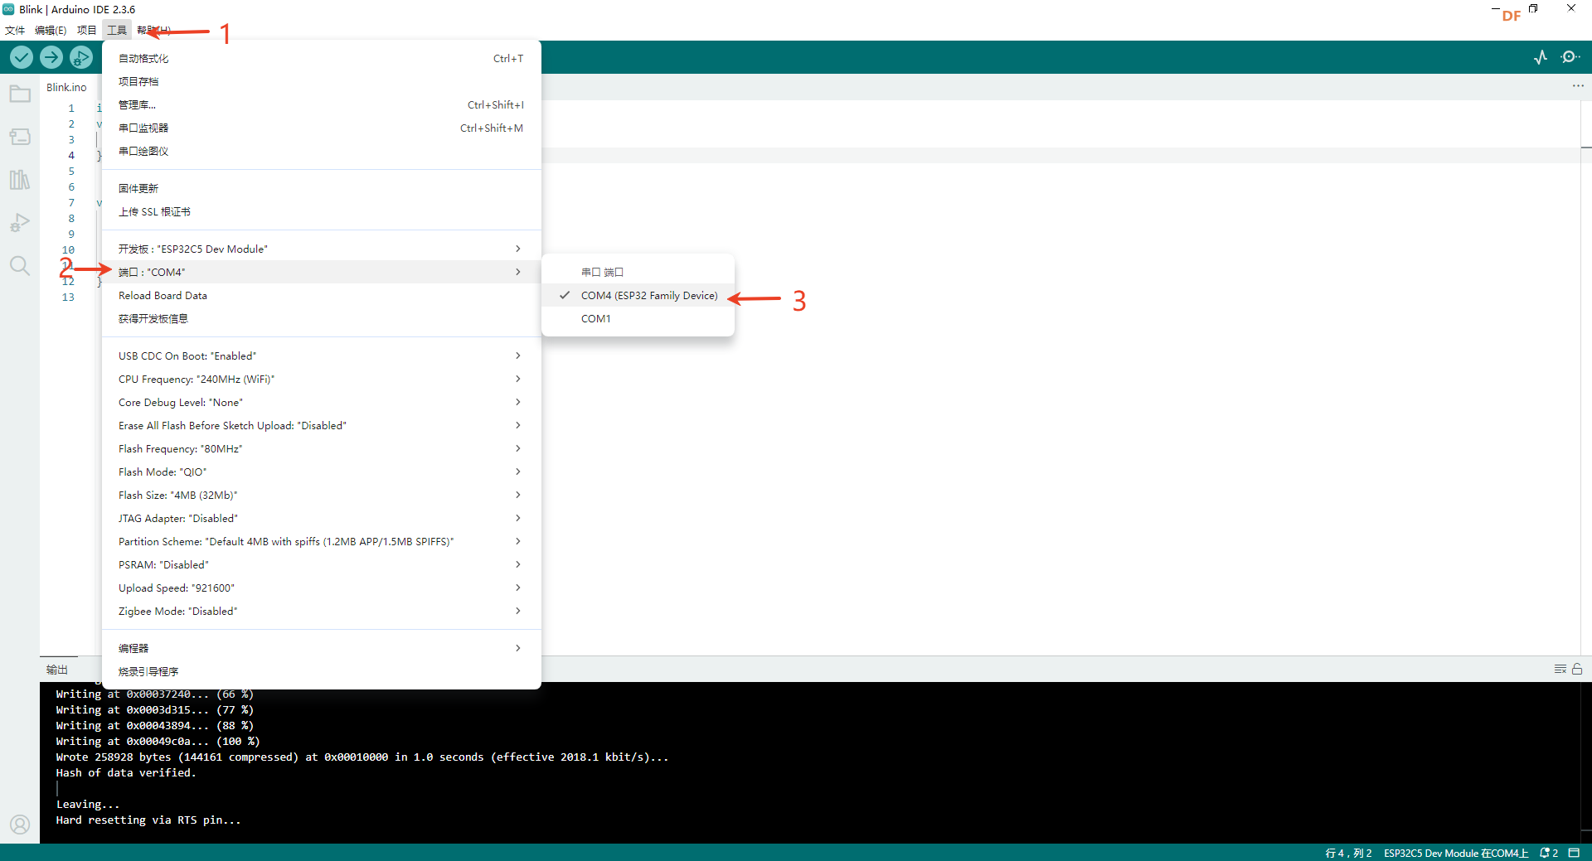Click the Verify sketch checkmark button
The width and height of the screenshot is (1592, 861).
(22, 57)
